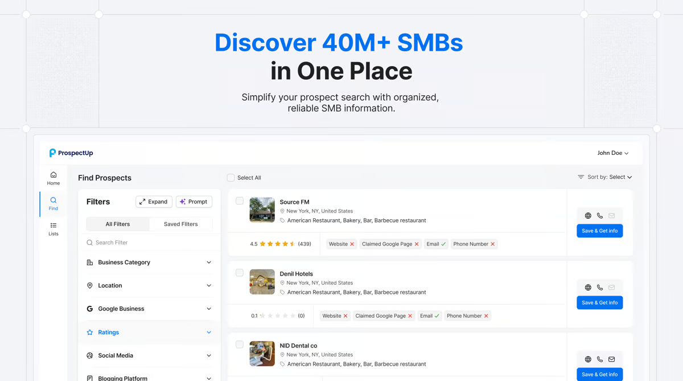Check the Denil Hotels checkbox
This screenshot has height=381, width=683.
click(x=240, y=273)
